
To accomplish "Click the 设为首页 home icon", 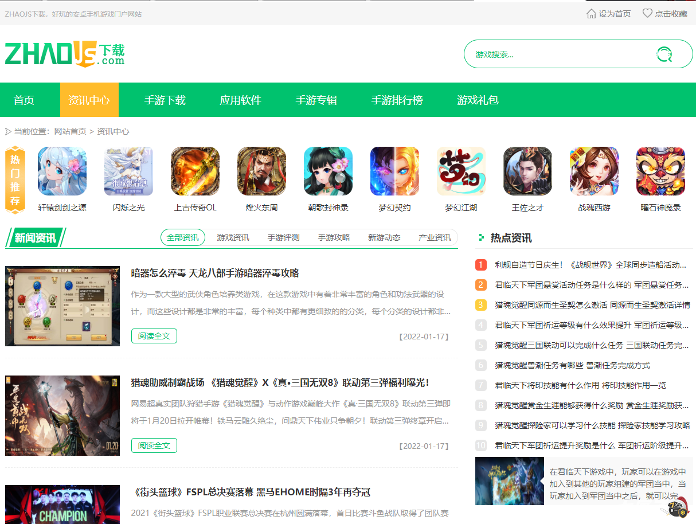I will [591, 13].
